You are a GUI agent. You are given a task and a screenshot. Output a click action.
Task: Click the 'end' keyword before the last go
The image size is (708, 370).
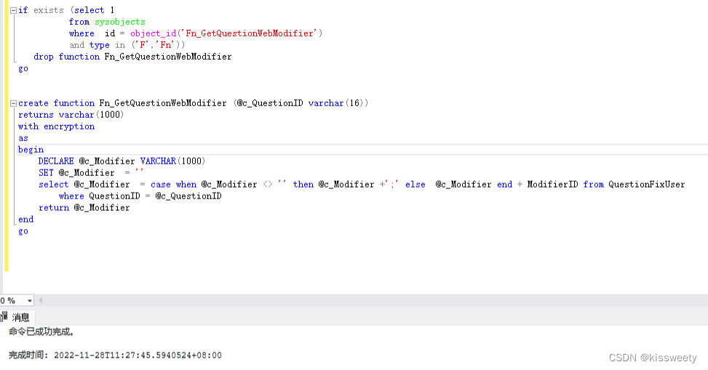(x=25, y=220)
